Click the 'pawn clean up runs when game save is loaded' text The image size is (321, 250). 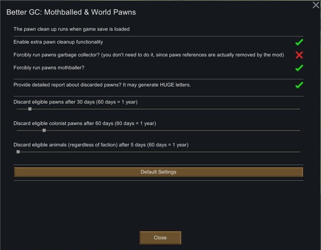71,29
